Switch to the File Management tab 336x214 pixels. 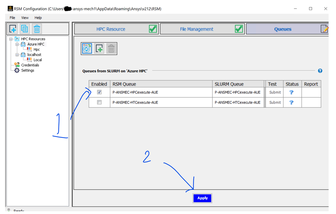[x=202, y=29]
